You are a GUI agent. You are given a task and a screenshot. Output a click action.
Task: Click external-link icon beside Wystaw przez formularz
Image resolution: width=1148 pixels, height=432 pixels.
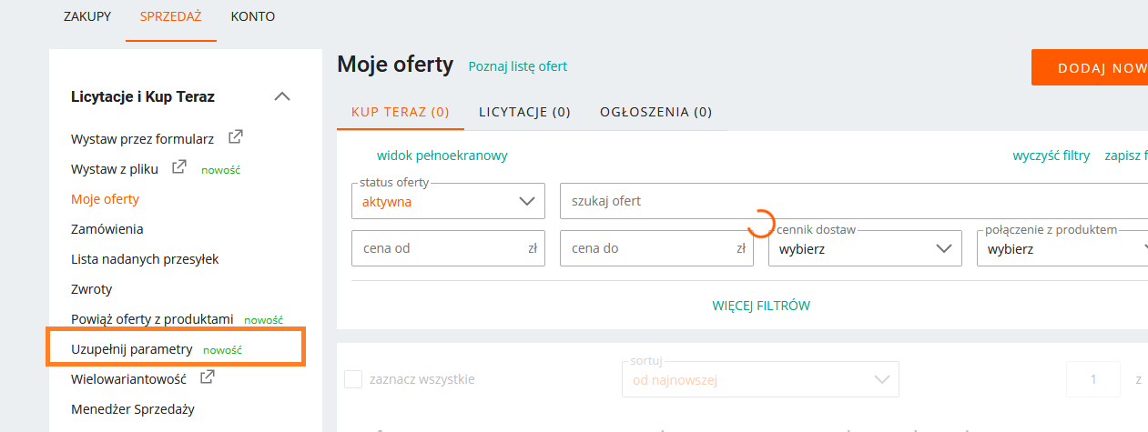click(235, 138)
